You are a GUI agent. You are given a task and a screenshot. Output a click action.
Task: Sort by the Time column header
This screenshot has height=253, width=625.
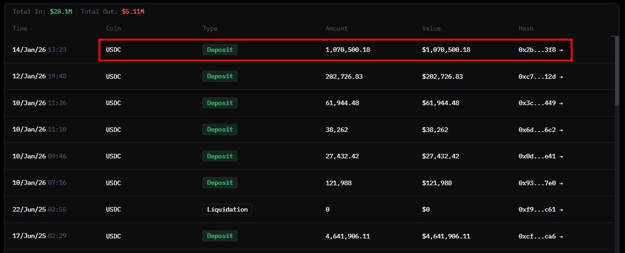click(x=20, y=29)
